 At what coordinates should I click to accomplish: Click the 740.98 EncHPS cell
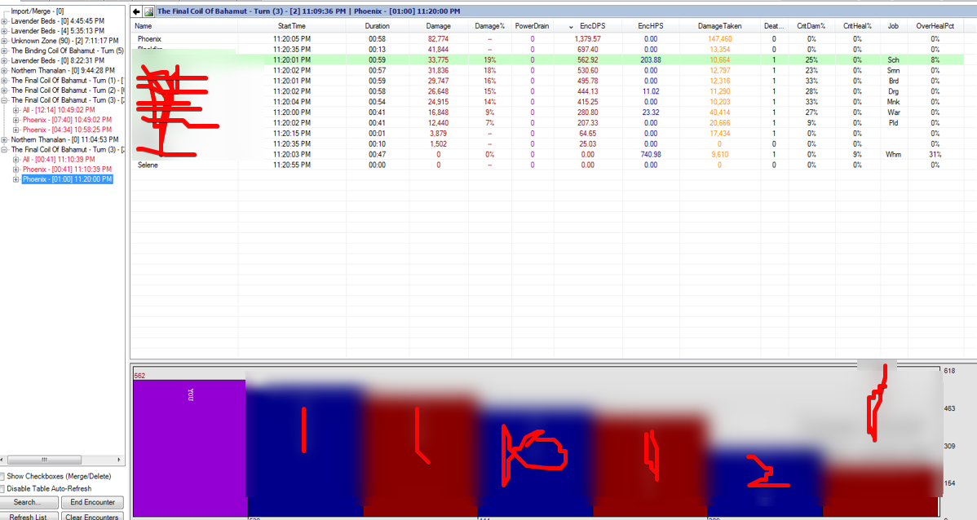tap(651, 154)
